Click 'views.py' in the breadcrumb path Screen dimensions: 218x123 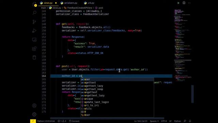[57, 8]
